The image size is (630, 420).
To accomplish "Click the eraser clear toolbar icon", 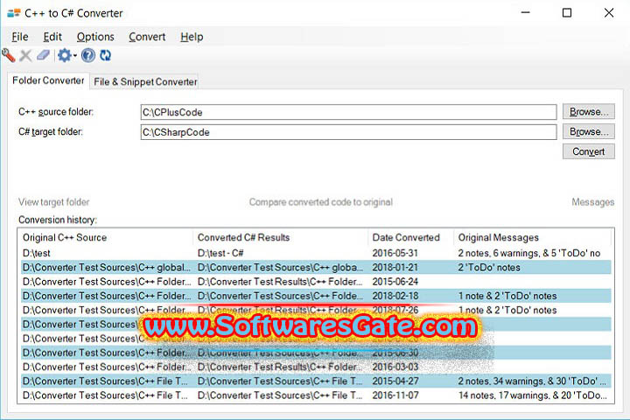I will [x=43, y=55].
